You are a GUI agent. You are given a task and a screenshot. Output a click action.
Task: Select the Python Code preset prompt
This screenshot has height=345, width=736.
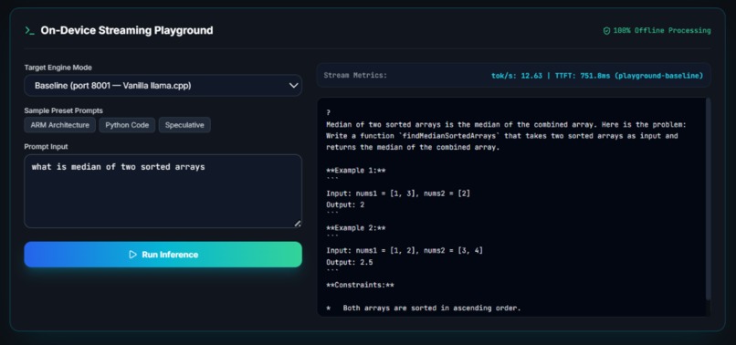point(127,125)
